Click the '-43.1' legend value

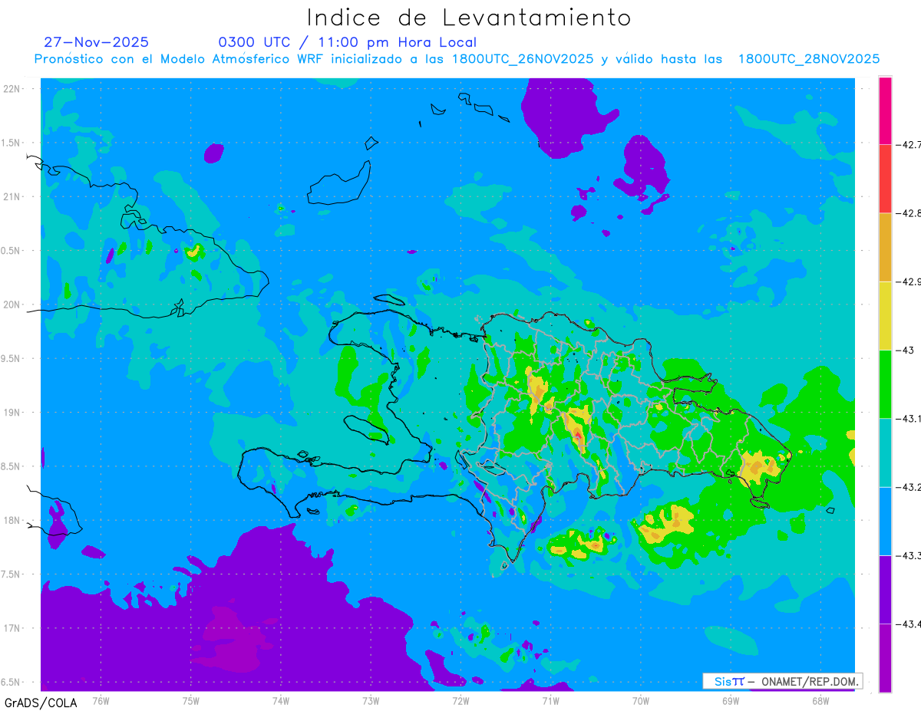907,419
